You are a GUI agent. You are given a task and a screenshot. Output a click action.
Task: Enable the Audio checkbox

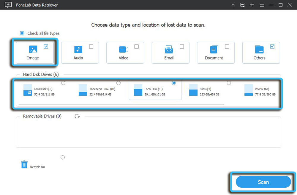[91, 46]
